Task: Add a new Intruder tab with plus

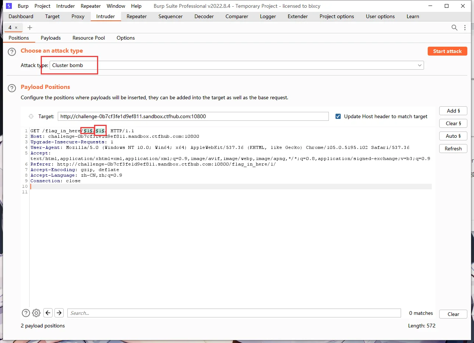Action: 30,27
